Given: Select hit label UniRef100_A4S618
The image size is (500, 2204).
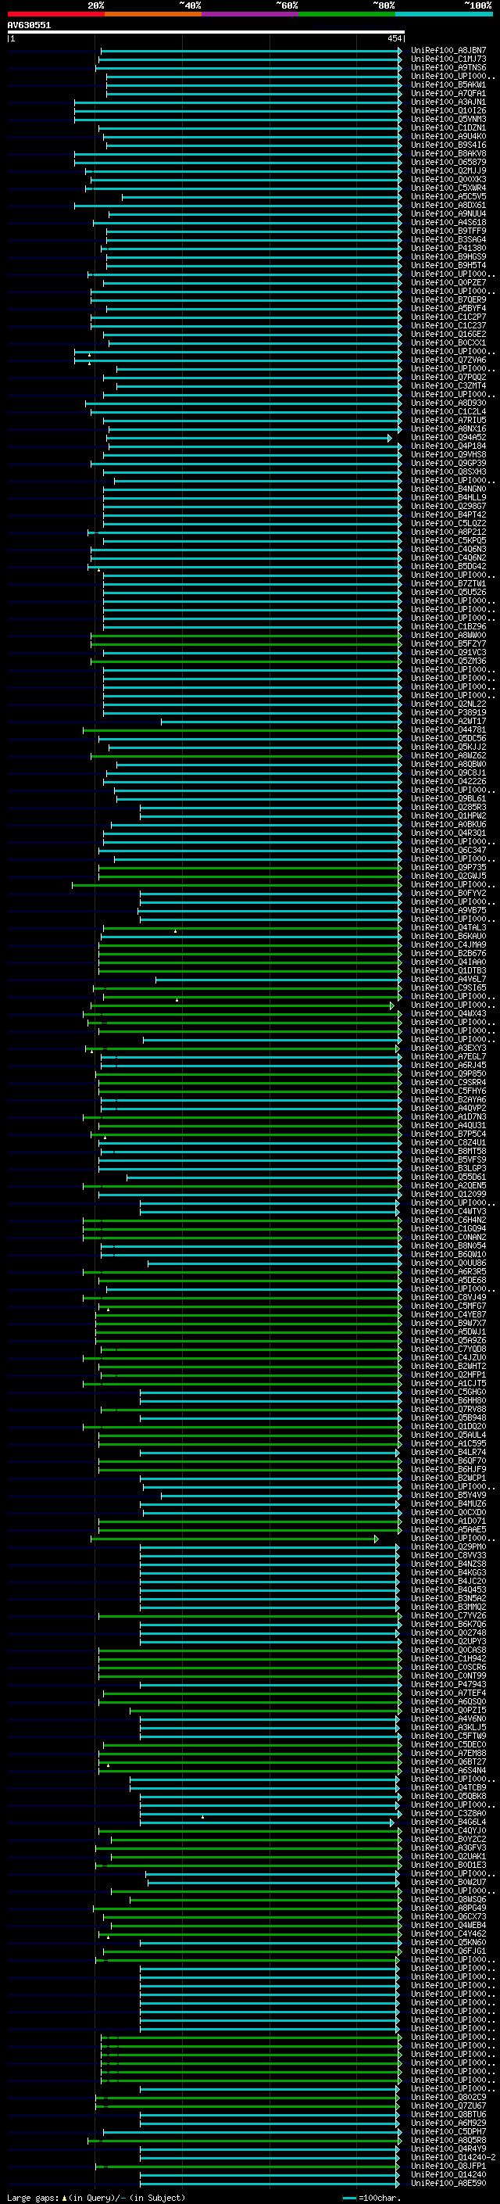Looking at the screenshot, I should point(448,223).
